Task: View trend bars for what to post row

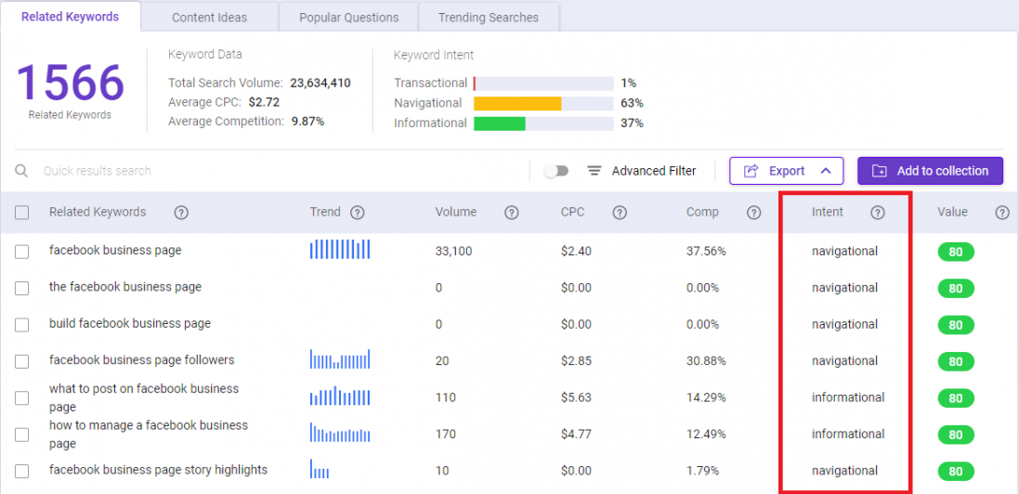Action: (x=340, y=396)
